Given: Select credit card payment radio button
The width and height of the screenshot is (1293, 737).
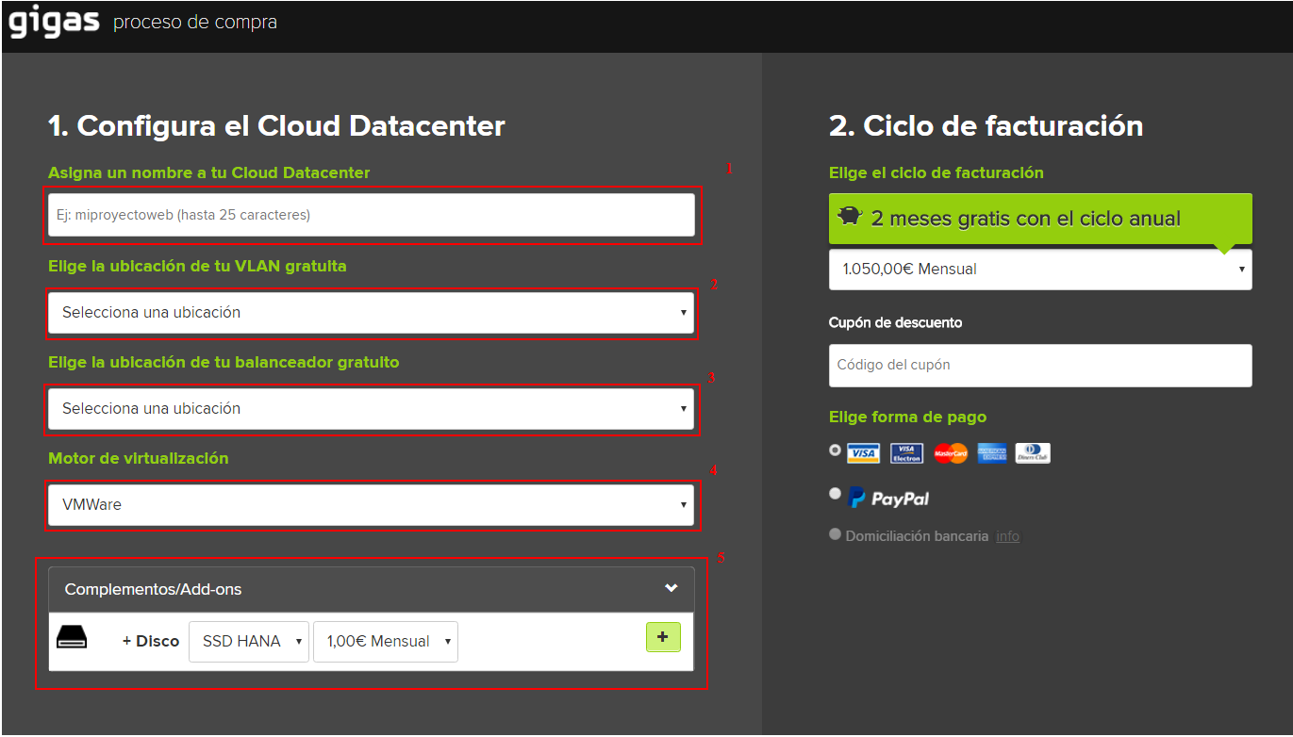Looking at the screenshot, I should pos(835,450).
